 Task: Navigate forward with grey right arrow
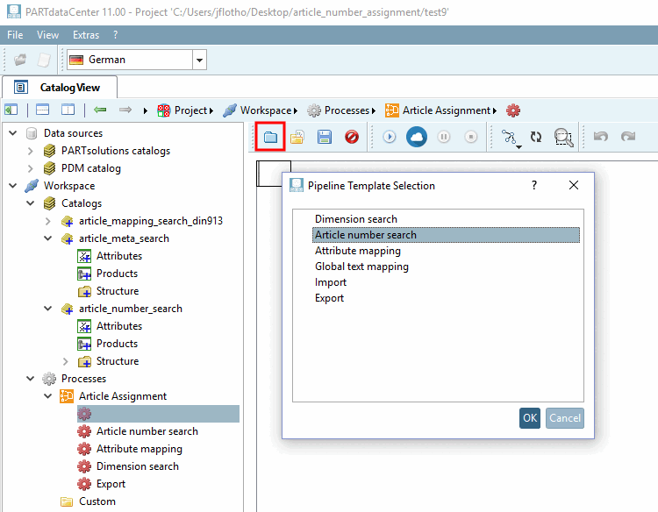click(x=125, y=110)
